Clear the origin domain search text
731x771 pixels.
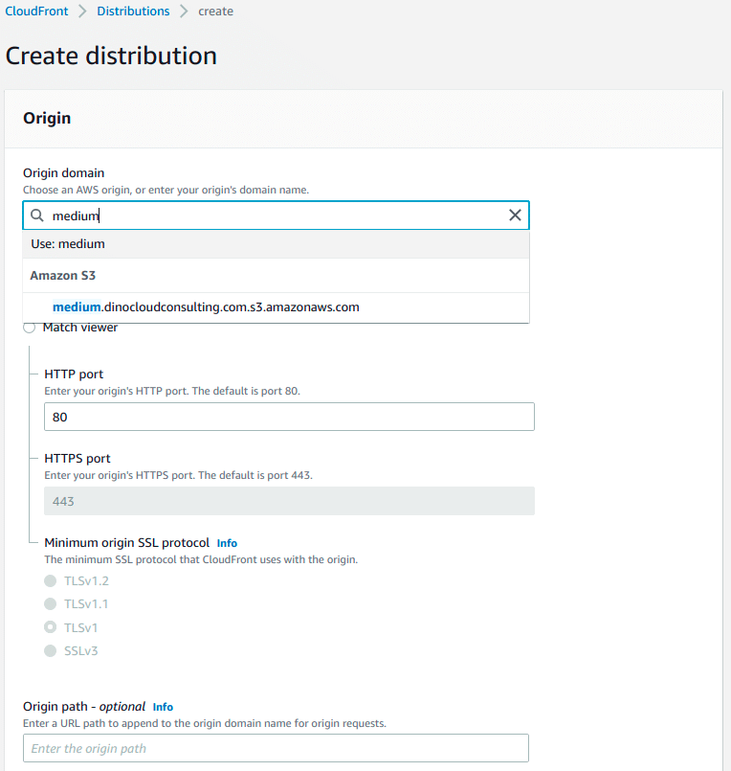(515, 215)
